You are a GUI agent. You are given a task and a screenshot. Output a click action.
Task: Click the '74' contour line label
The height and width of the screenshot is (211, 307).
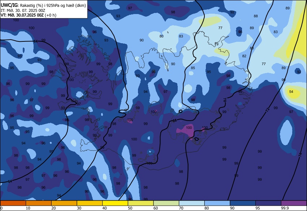[x=300, y=155]
